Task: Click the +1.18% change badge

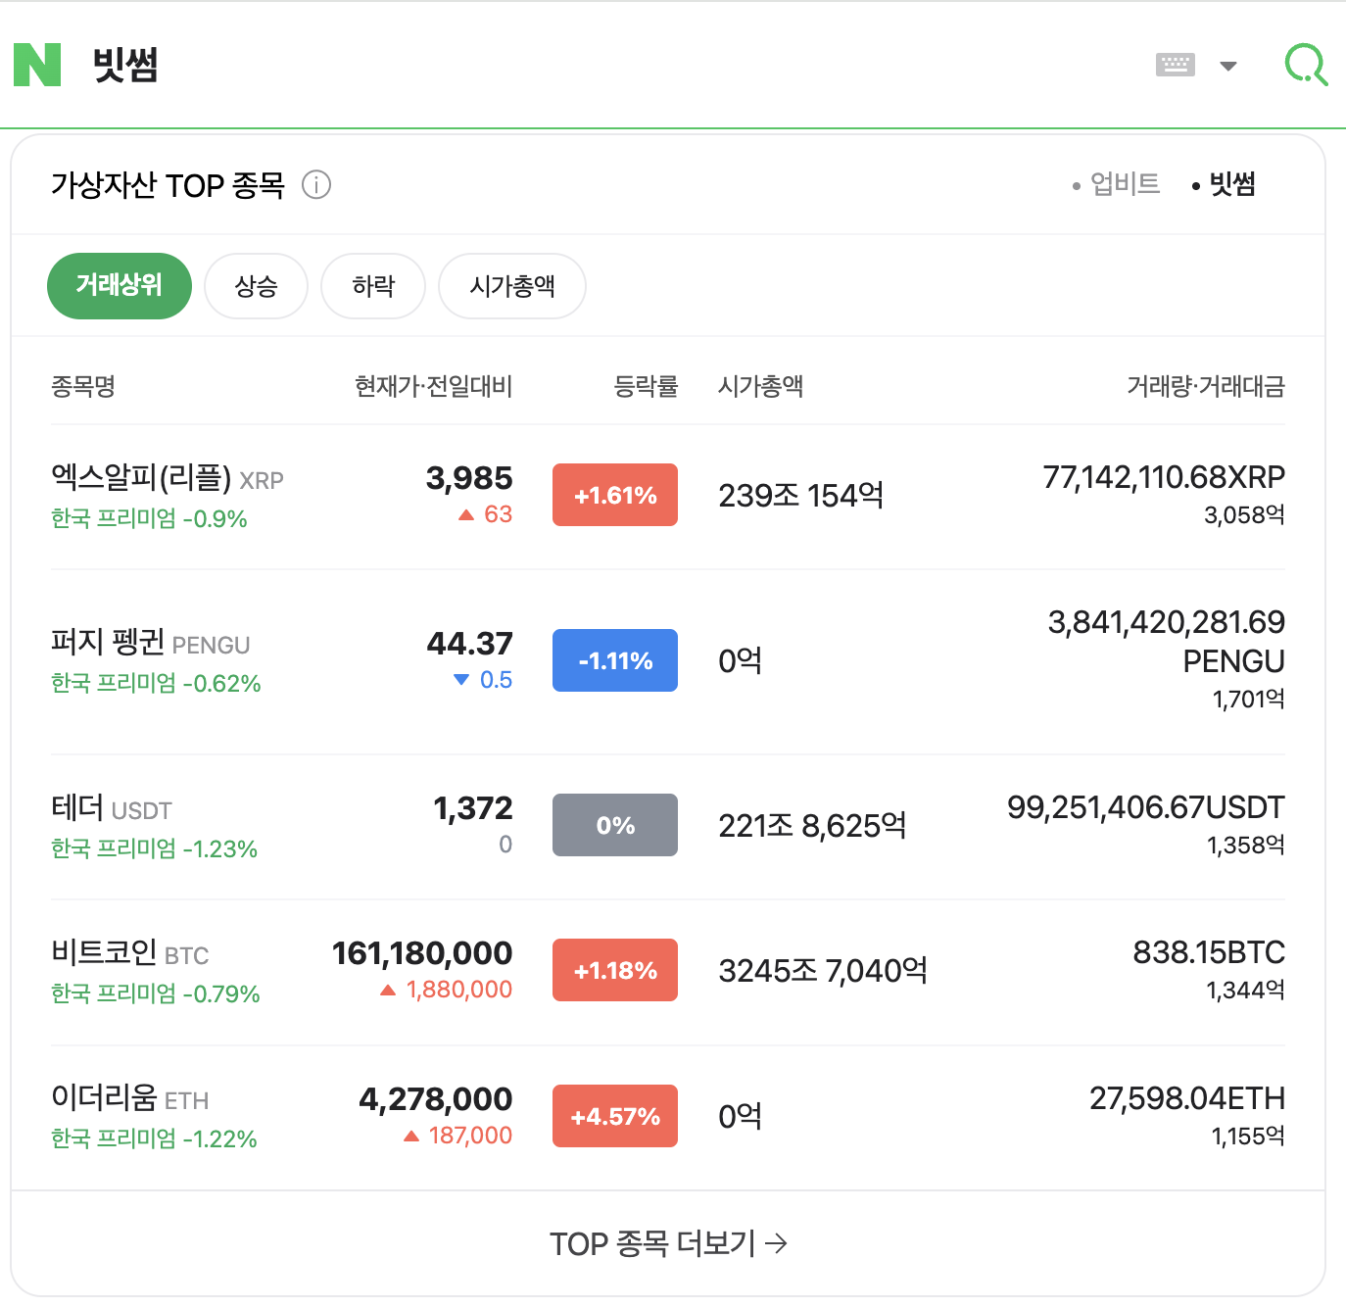Action: click(615, 970)
